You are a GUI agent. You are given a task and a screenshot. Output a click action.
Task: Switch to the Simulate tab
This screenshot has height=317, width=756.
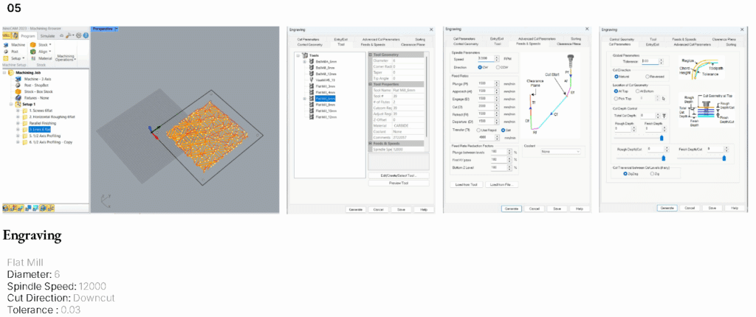click(x=47, y=35)
